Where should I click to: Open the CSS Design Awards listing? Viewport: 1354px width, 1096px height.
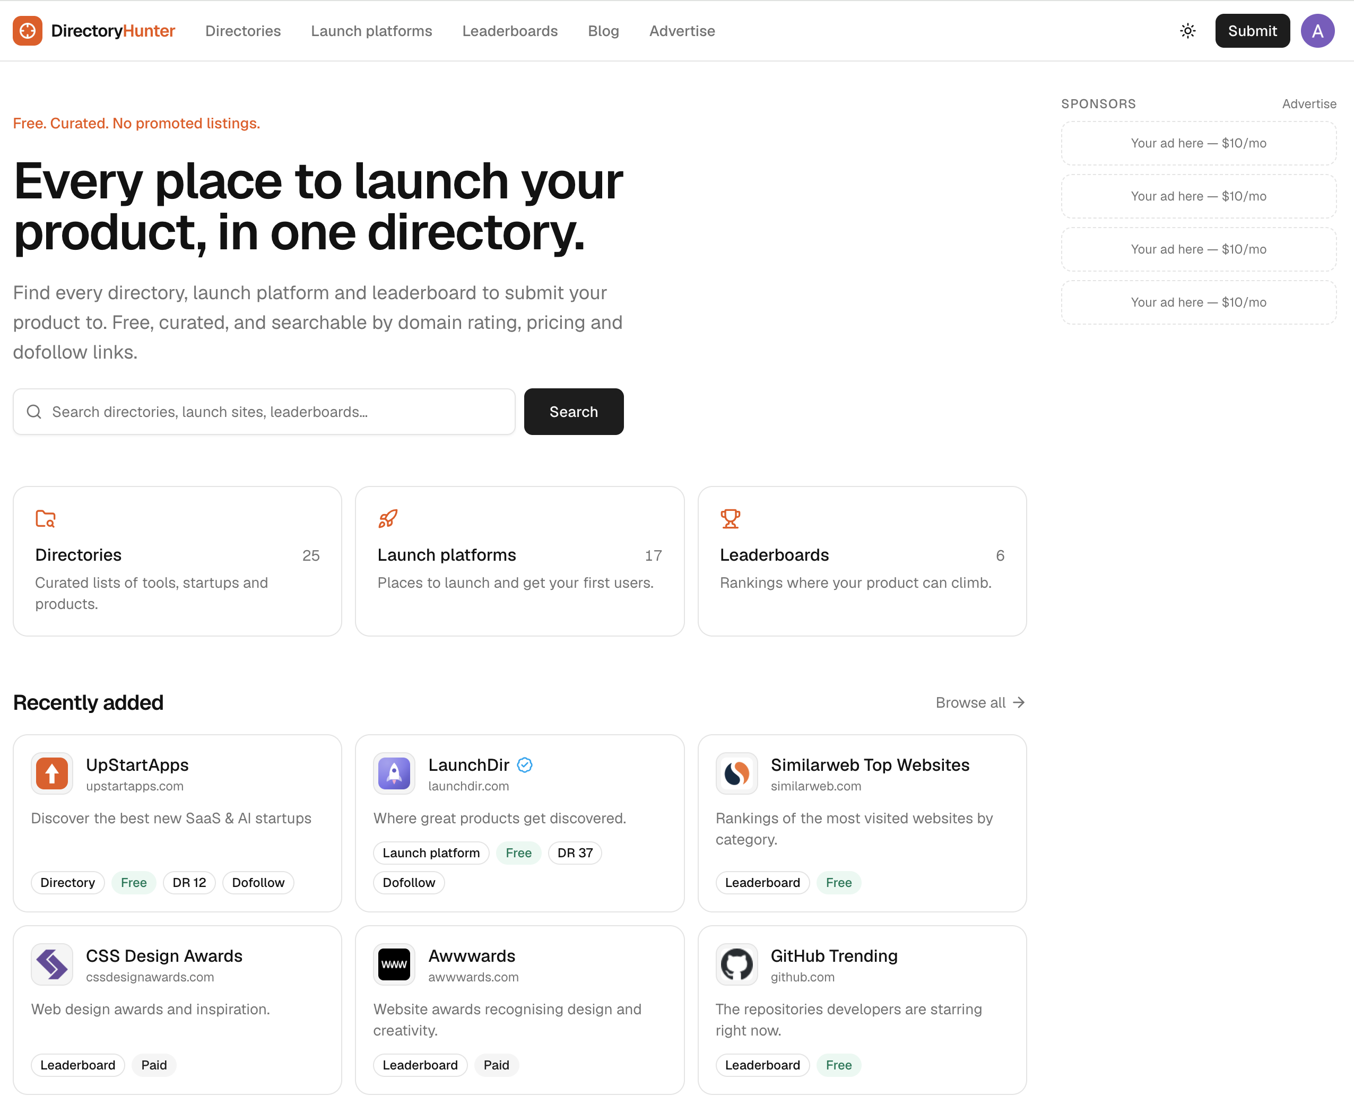(x=163, y=956)
